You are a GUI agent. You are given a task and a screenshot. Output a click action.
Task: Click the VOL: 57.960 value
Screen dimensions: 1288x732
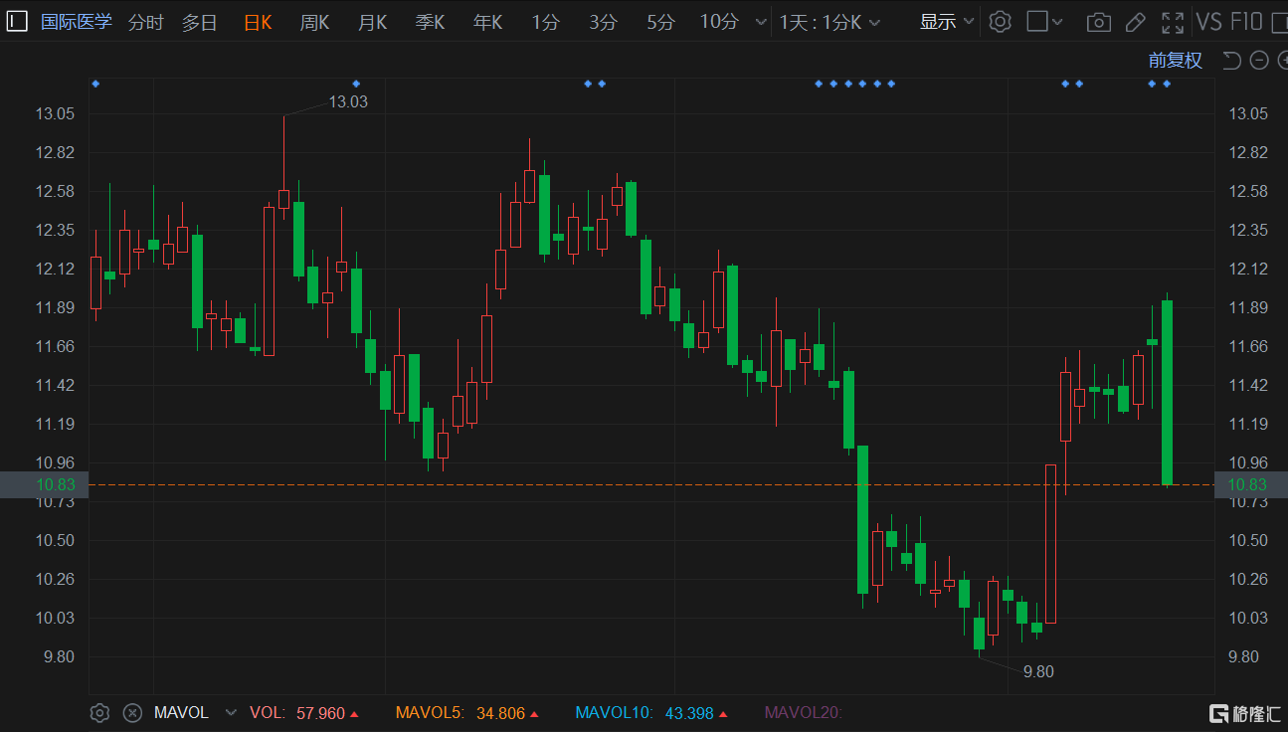[304, 713]
